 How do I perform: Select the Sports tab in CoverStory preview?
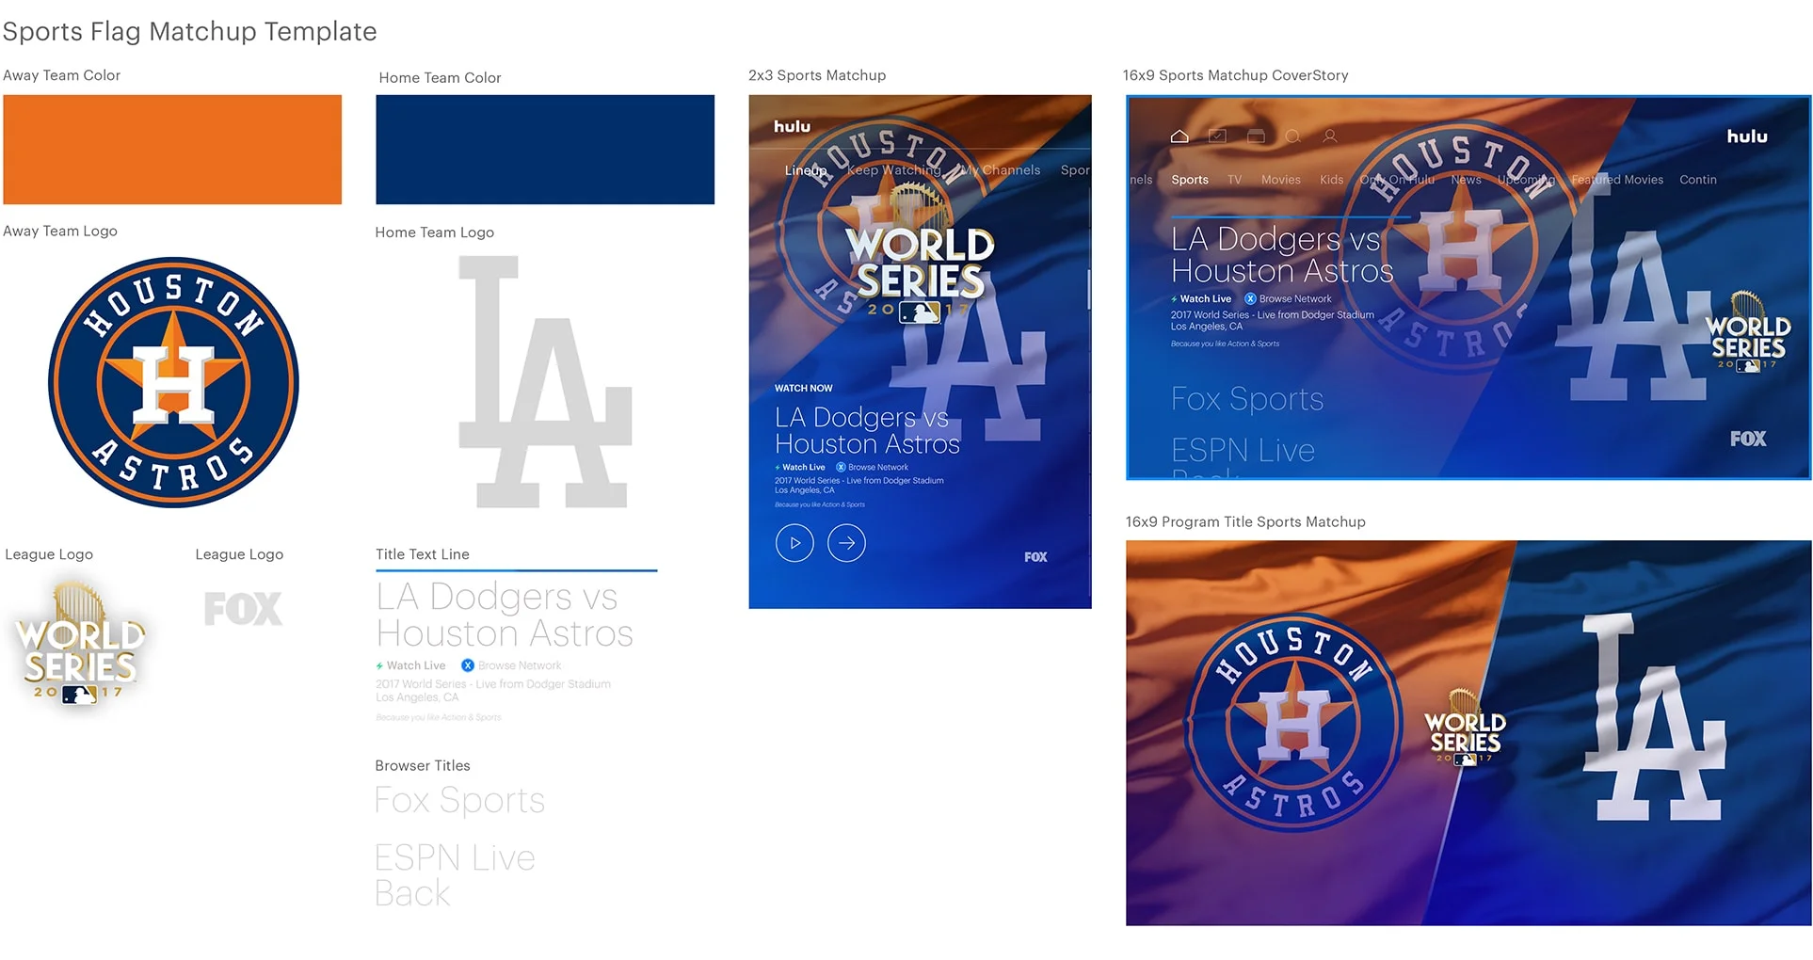1190,180
